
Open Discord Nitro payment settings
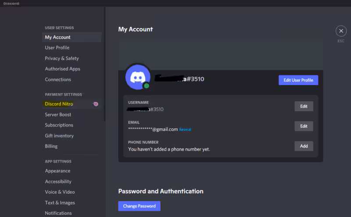pyautogui.click(x=59, y=104)
